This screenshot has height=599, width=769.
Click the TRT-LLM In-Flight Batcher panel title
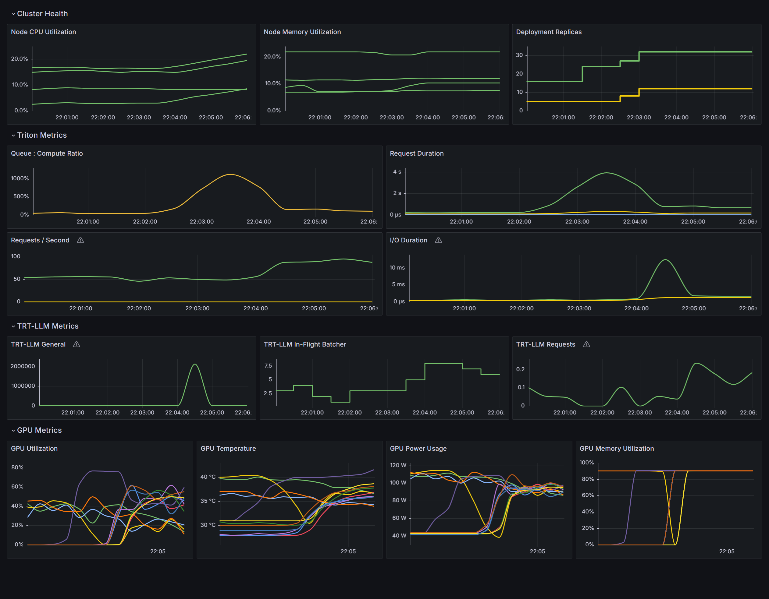(x=305, y=344)
